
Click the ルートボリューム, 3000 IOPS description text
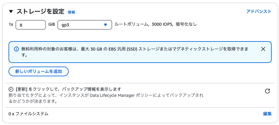155,25
